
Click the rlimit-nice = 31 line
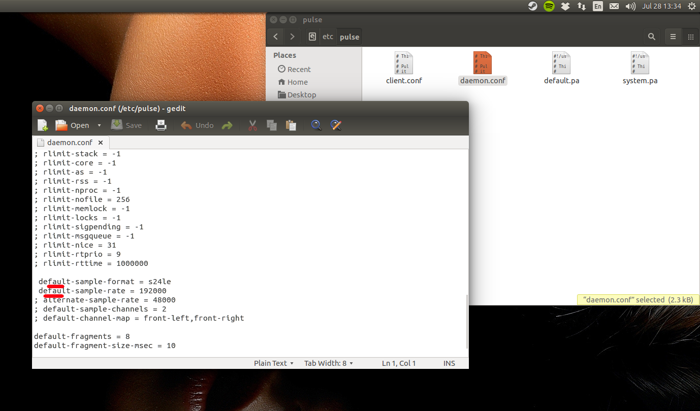[75, 245]
